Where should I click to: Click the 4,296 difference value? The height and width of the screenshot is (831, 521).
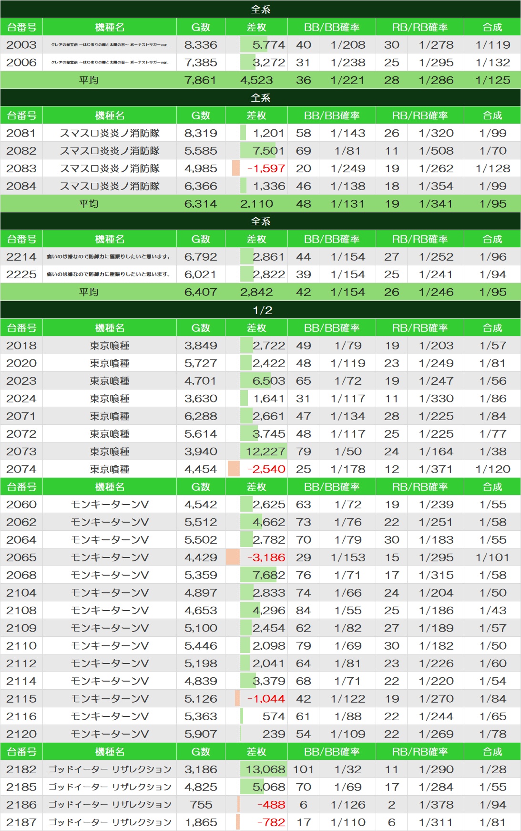tap(269, 610)
